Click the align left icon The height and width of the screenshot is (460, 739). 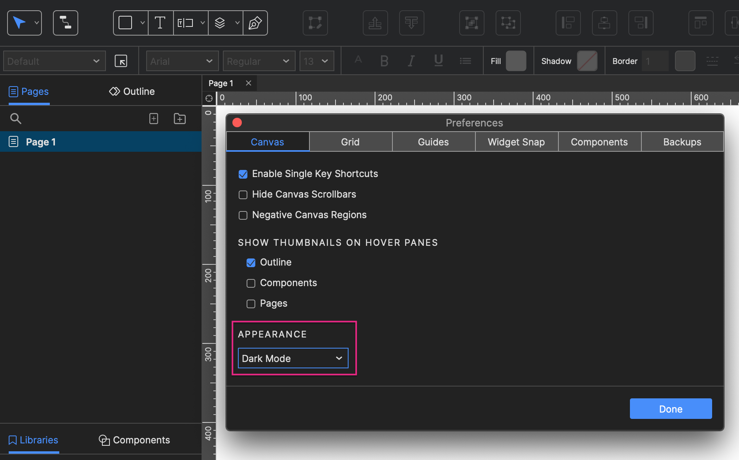[x=568, y=23]
